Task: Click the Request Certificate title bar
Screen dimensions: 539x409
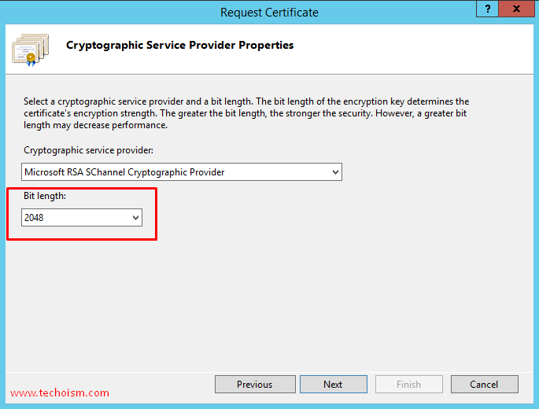Action: pyautogui.click(x=269, y=13)
